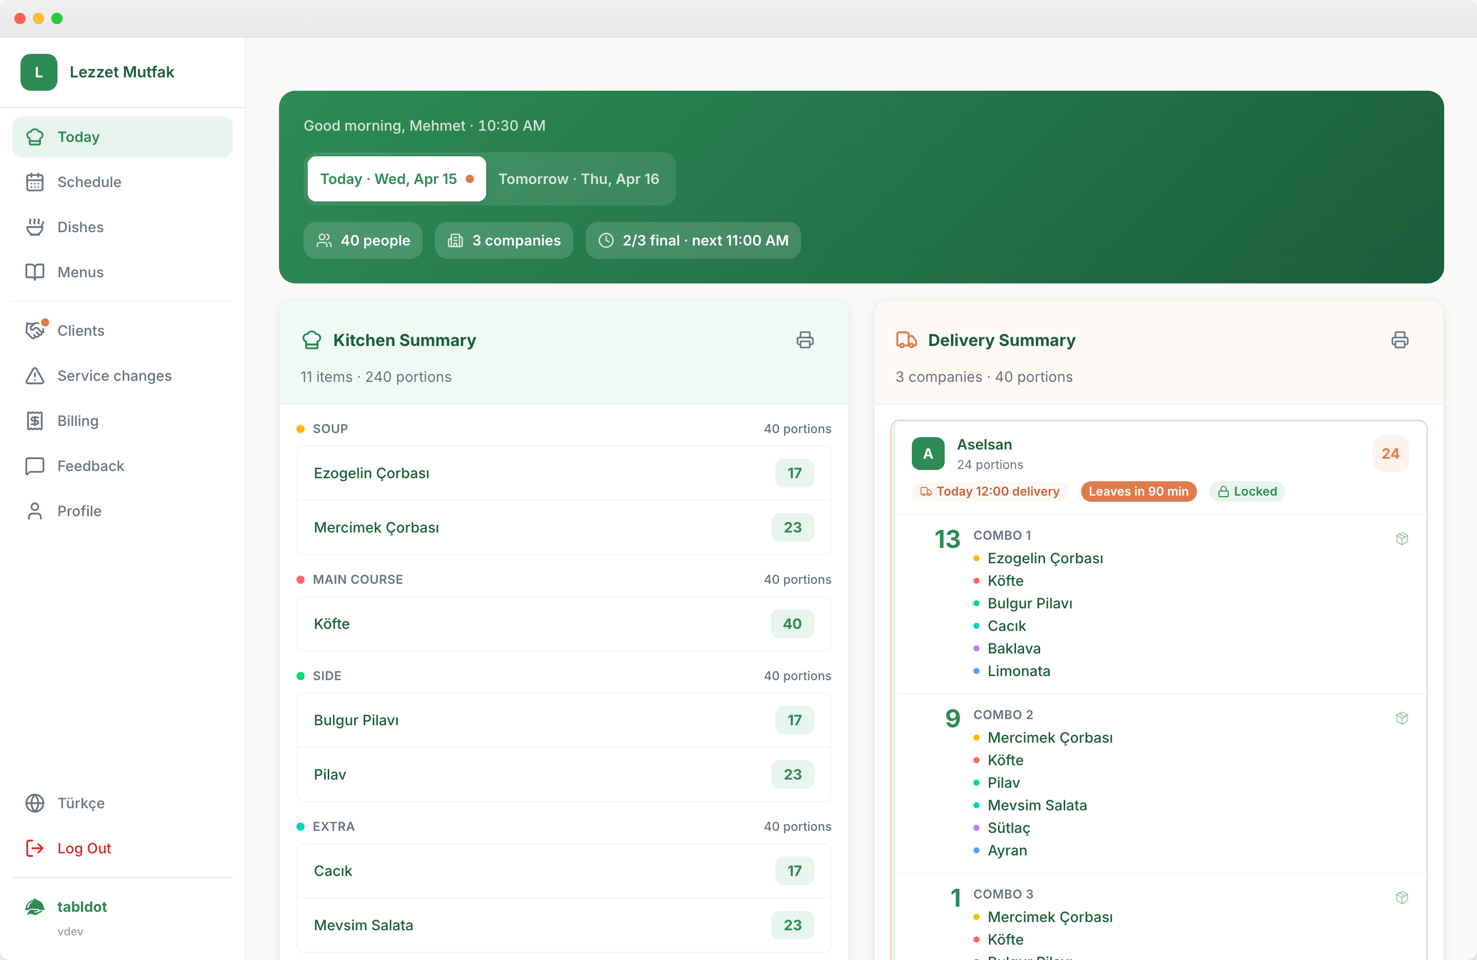
Task: Click the tabldot cloche logo icon
Action: pyautogui.click(x=35, y=907)
